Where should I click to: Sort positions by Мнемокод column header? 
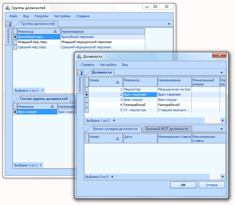pos(140,82)
